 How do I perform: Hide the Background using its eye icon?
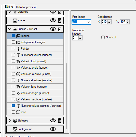[x=53, y=129]
